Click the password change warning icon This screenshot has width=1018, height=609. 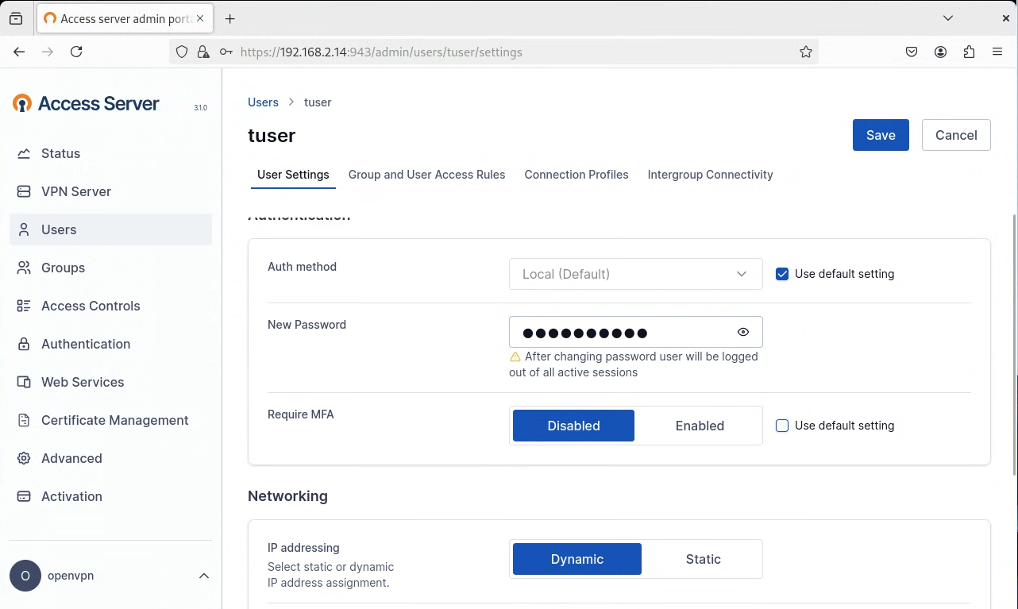[x=515, y=357]
